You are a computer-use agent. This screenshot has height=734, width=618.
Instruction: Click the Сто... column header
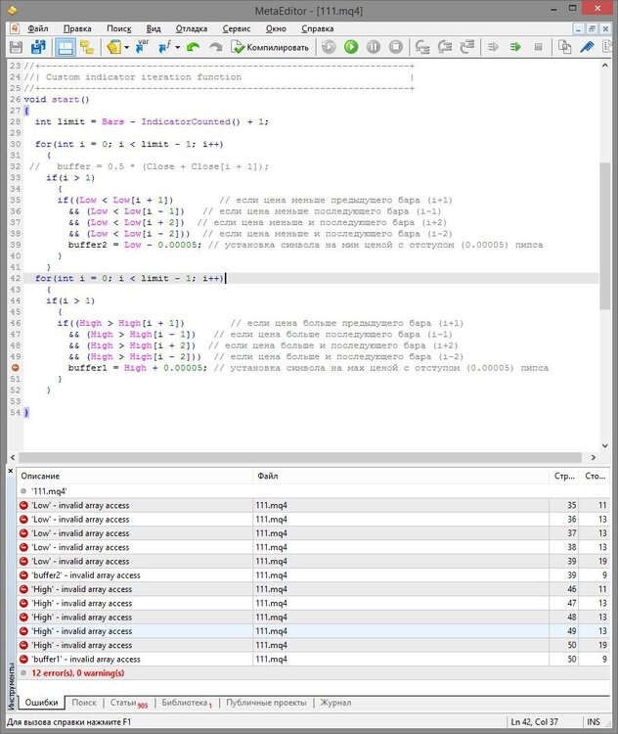595,476
